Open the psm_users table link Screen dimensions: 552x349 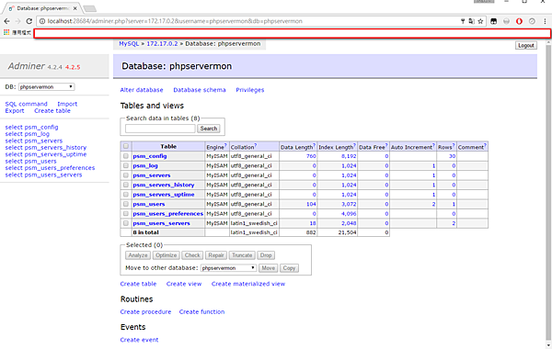(x=149, y=204)
